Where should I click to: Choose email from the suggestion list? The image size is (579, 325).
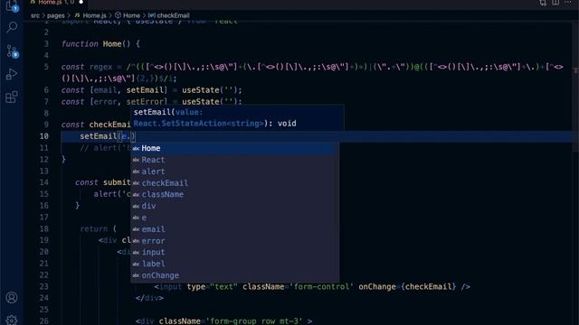pyautogui.click(x=234, y=229)
